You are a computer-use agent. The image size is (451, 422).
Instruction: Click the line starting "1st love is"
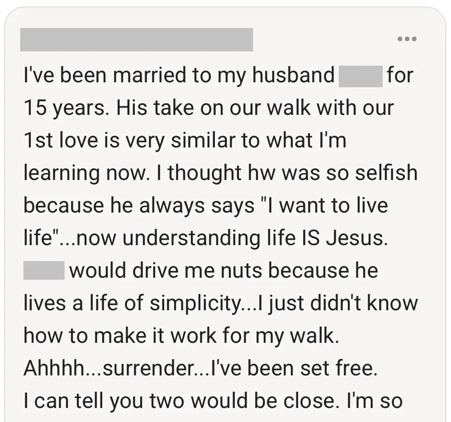(185, 141)
